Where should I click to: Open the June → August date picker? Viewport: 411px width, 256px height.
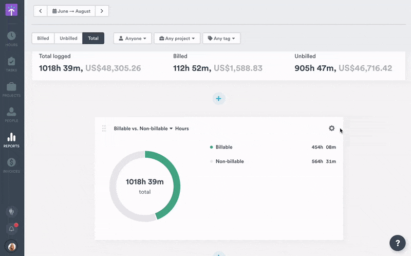point(71,11)
